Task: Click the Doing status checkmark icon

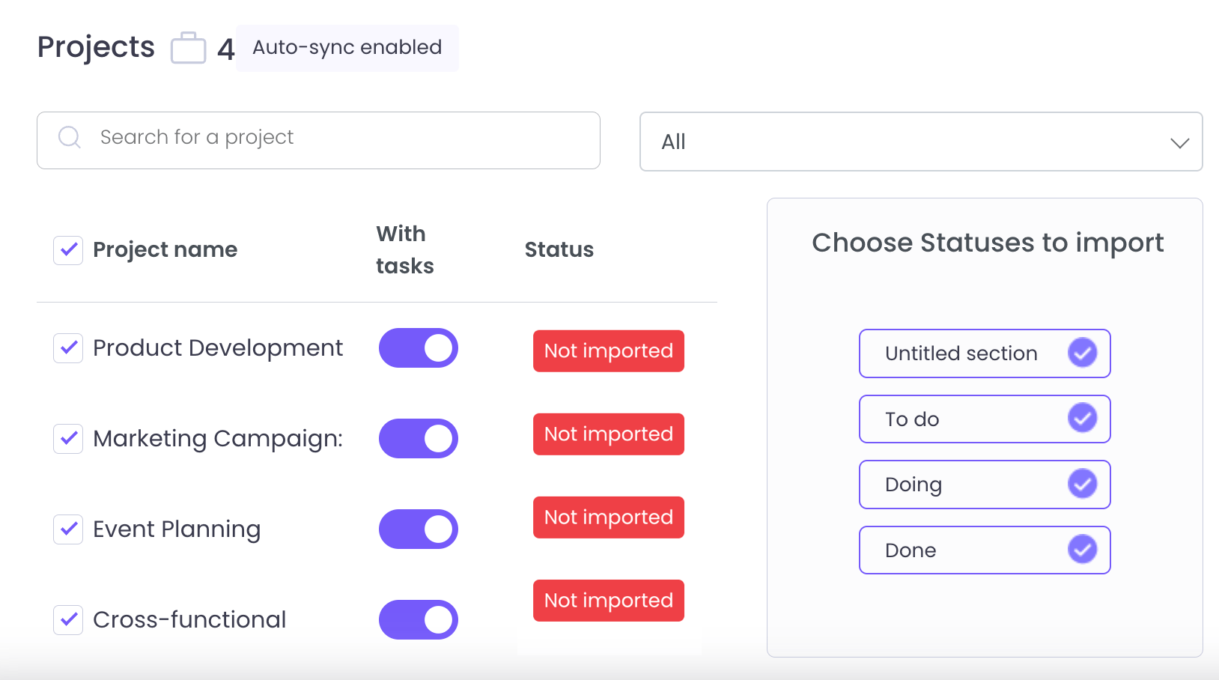Action: tap(1082, 484)
